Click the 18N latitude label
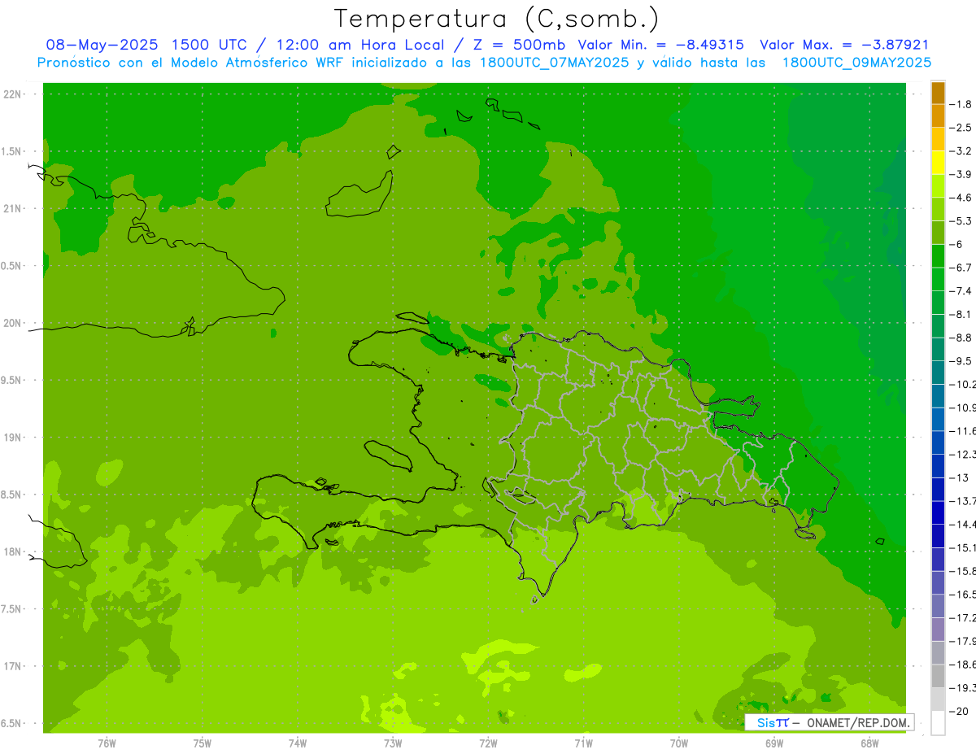The image size is (976, 754). click(13, 551)
